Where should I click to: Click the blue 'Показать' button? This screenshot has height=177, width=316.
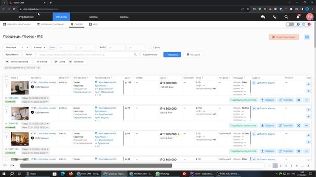click(172, 55)
